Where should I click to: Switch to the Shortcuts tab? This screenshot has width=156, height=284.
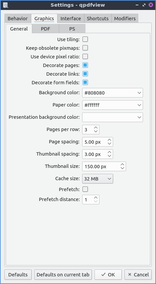coord(98,19)
